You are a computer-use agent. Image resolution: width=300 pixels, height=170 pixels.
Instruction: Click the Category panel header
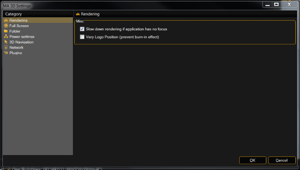[x=38, y=14]
